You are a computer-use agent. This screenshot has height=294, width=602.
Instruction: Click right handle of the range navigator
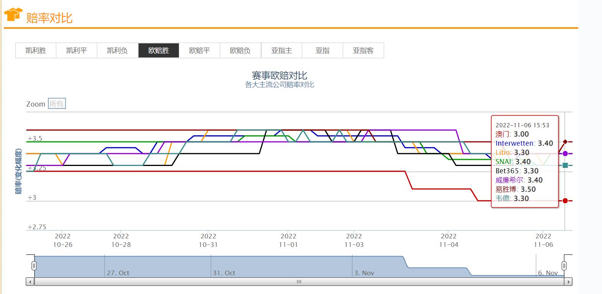coord(564,266)
